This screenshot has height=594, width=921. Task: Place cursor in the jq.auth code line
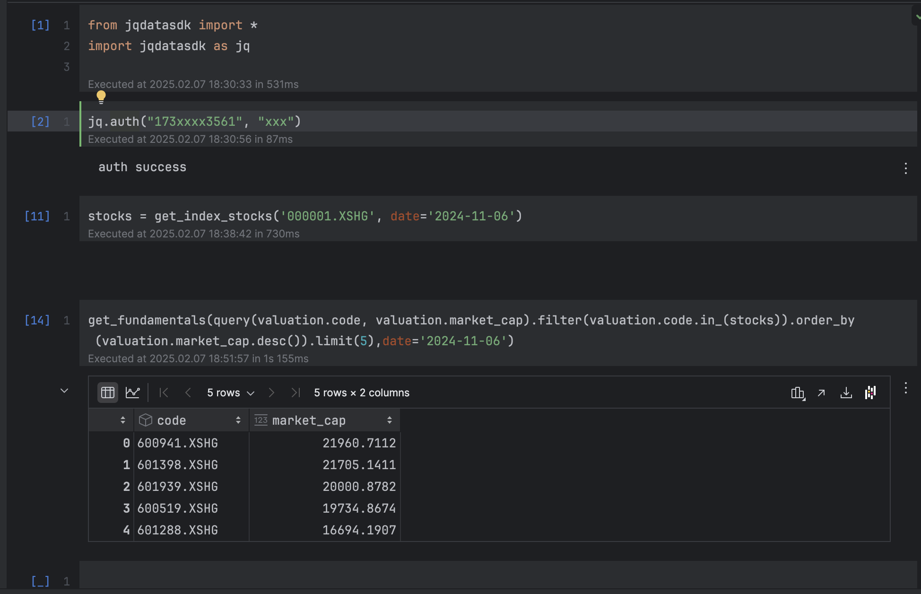pos(194,122)
